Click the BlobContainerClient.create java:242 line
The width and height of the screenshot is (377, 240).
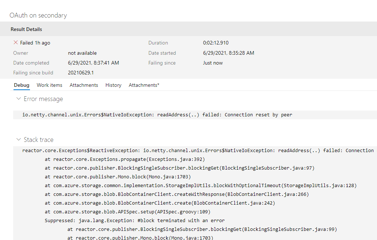point(160,203)
